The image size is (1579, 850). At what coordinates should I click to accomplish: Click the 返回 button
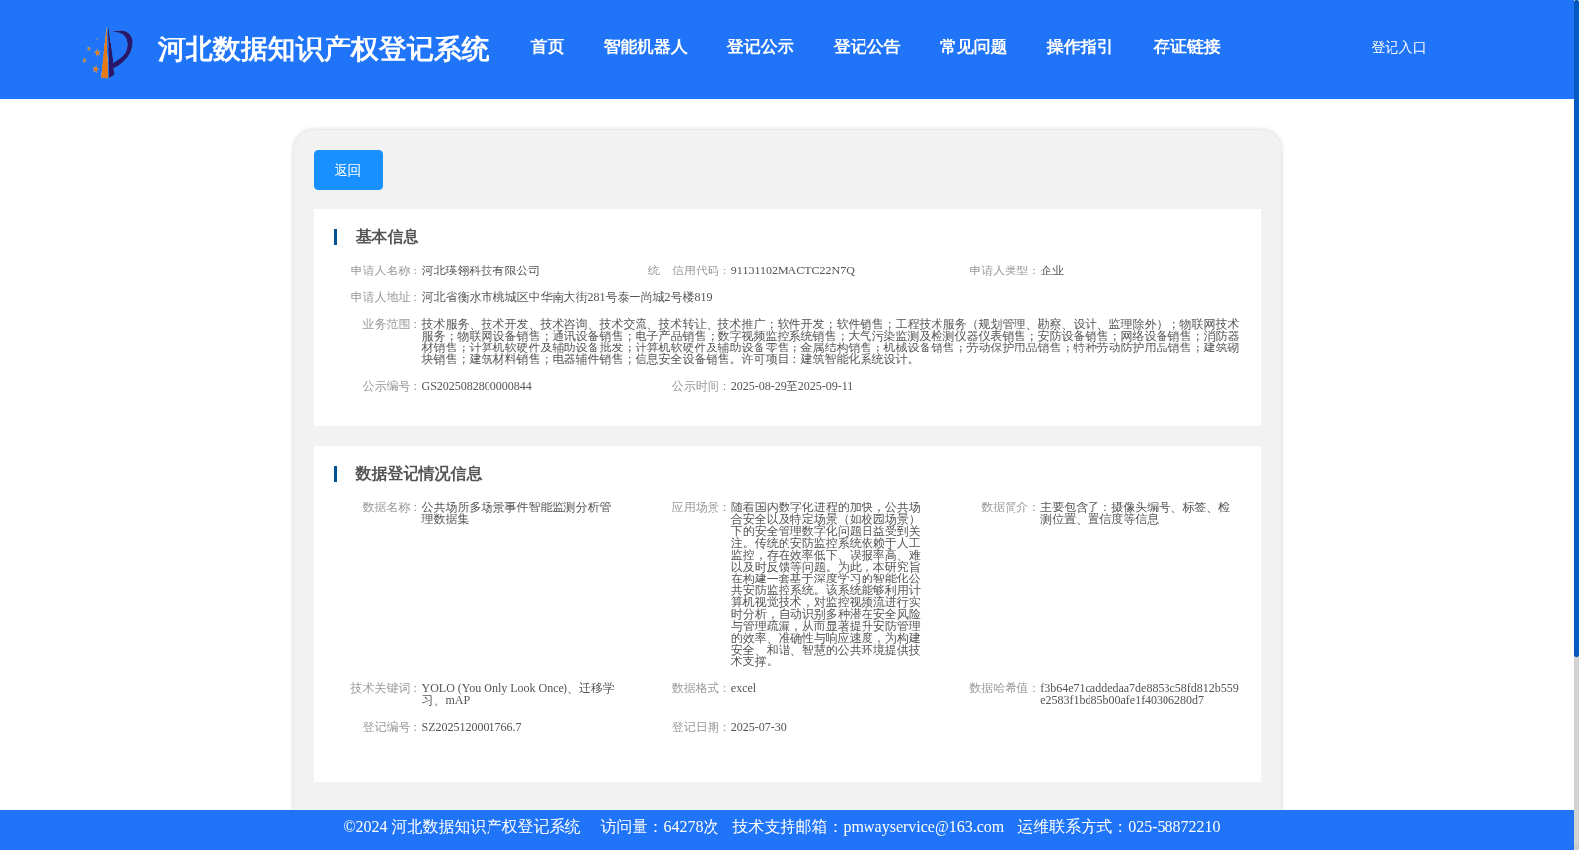[348, 170]
